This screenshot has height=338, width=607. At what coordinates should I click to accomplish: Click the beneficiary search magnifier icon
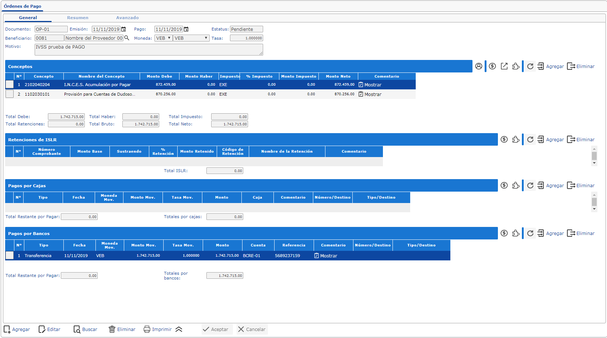coord(127,38)
